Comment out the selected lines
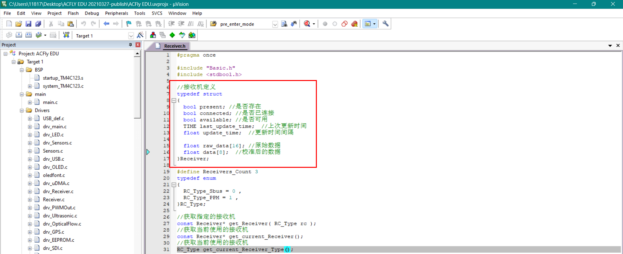The image size is (623, 254). (x=191, y=24)
